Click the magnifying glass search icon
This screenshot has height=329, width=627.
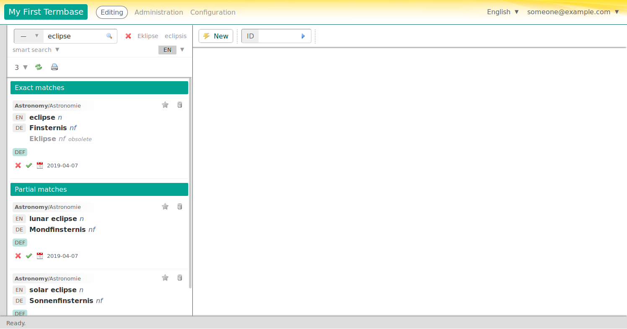[109, 36]
